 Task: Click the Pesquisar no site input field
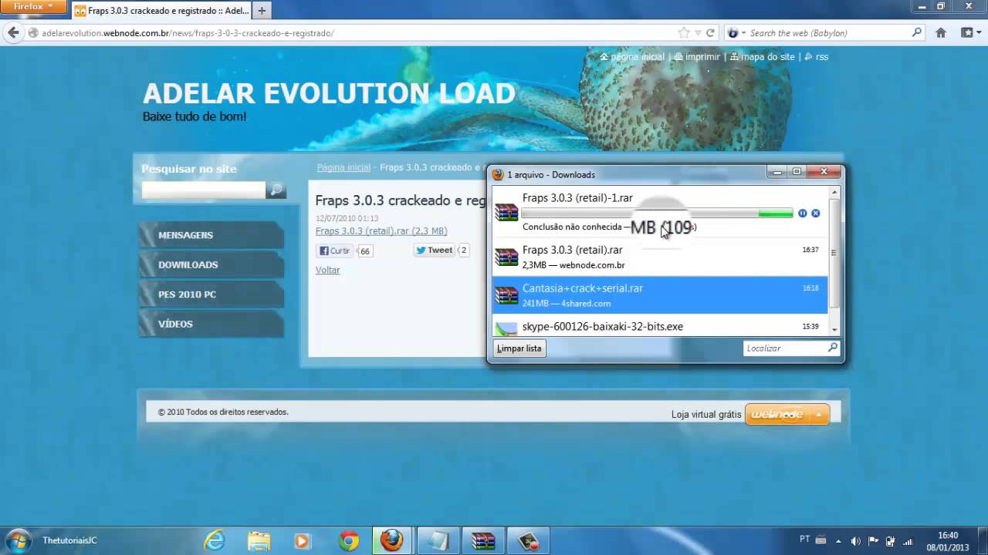[x=204, y=190]
